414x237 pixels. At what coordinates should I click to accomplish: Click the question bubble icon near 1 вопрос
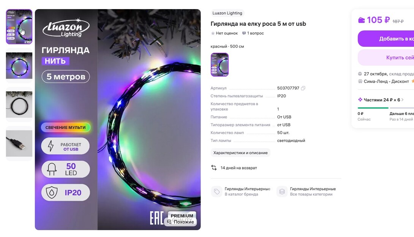[x=244, y=33]
